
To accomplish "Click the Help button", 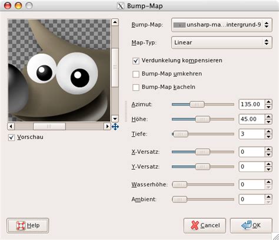I will [28, 225].
